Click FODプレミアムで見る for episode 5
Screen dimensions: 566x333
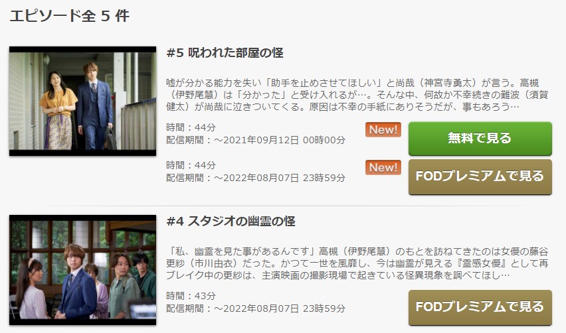pyautogui.click(x=480, y=176)
